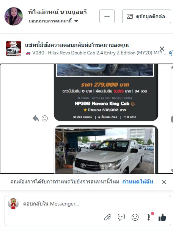The height and width of the screenshot is (231, 173).
Task: React to message with smiley icon
Action: pos(45,118)
